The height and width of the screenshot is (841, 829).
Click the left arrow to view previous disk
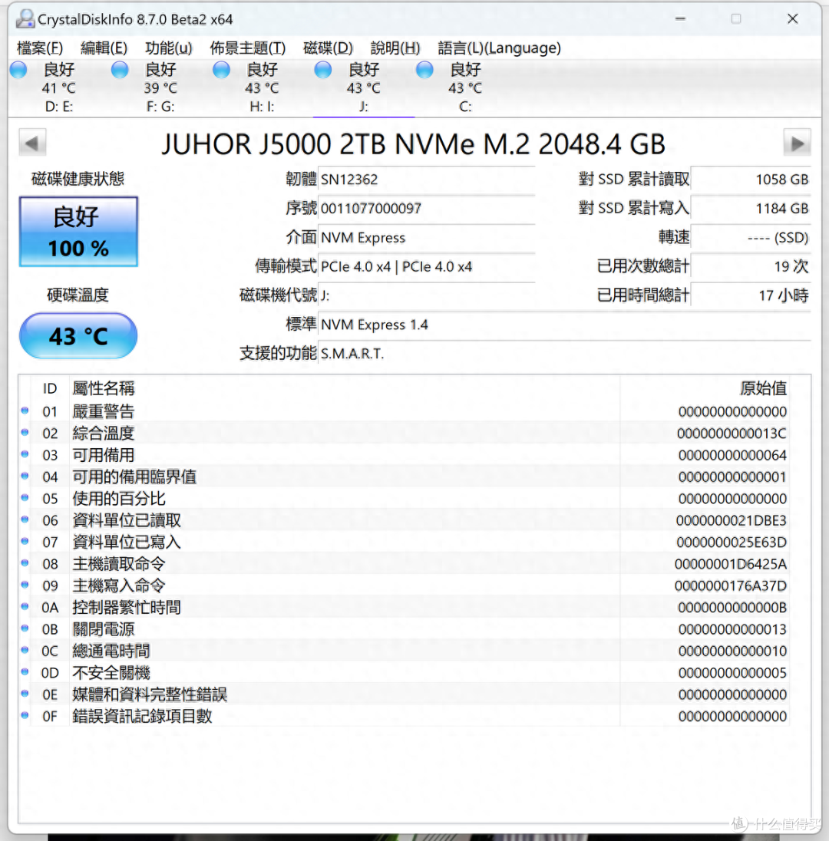[31, 142]
